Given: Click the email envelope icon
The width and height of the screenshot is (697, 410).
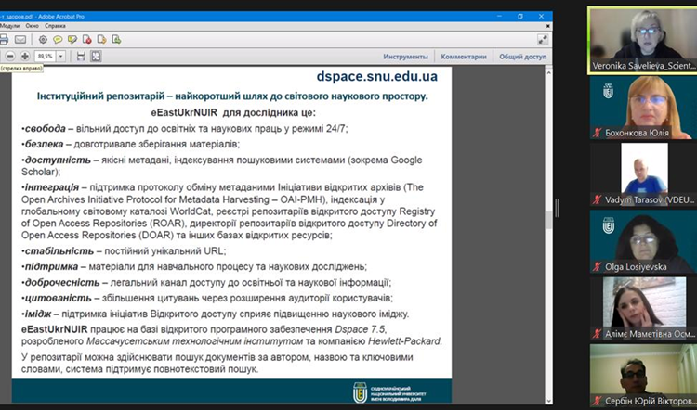Looking at the screenshot, I should point(20,40).
